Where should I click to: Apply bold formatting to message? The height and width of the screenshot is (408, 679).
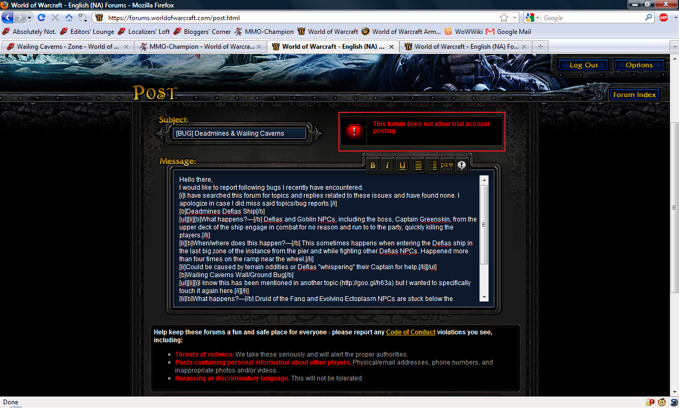[x=373, y=165]
